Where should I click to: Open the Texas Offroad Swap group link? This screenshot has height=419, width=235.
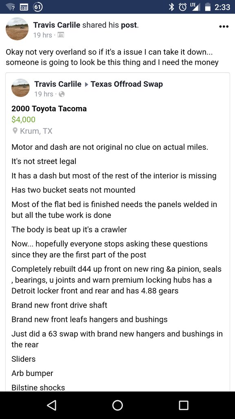126,84
